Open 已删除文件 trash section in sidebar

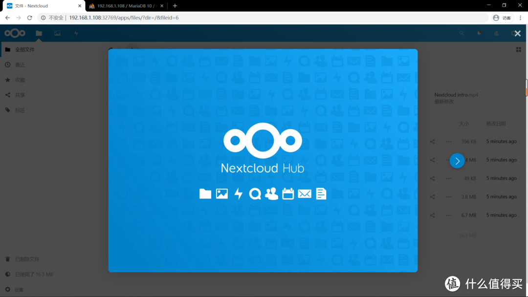[27, 259]
